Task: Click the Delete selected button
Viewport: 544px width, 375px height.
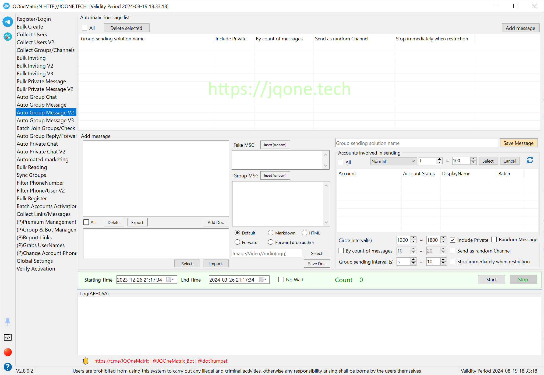Action: pos(126,28)
